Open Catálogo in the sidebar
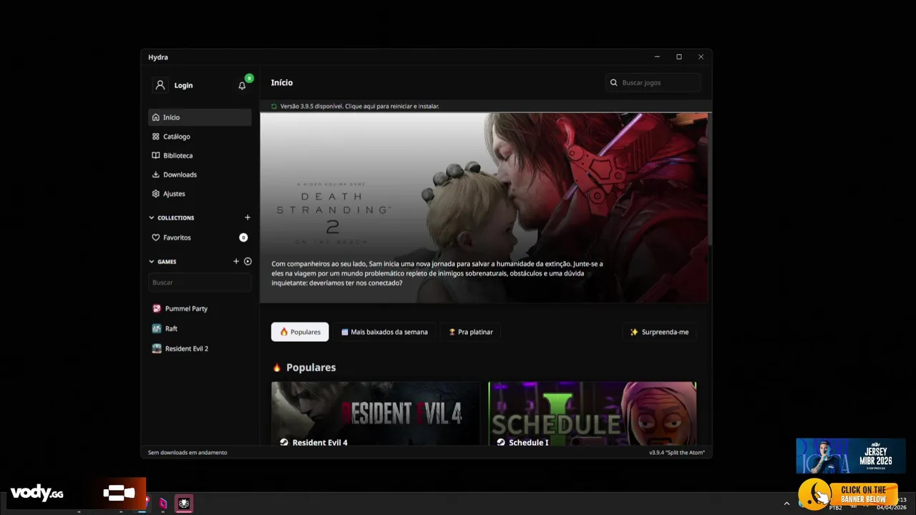The image size is (916, 515). pos(200,137)
